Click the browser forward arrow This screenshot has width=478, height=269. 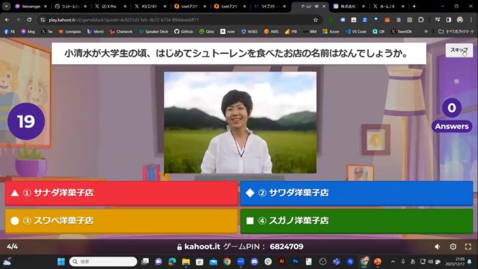tap(18, 20)
